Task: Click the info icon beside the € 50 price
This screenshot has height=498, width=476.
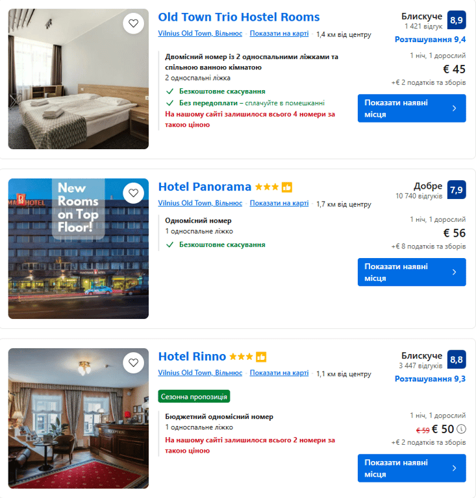Action: [x=461, y=429]
